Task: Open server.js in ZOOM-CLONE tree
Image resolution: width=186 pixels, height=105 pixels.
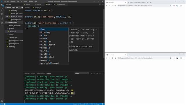Action: pyautogui.click(x=14, y=47)
